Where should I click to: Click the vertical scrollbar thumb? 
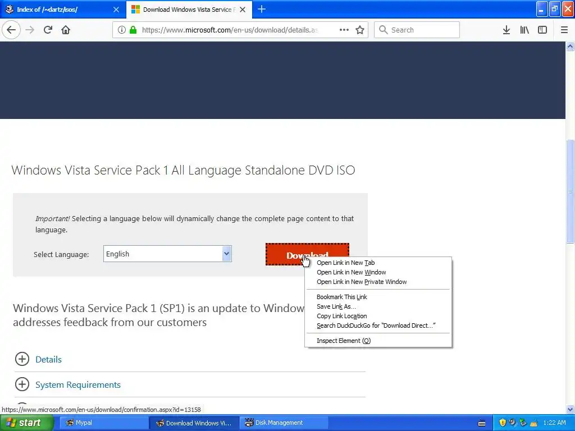pos(570,191)
